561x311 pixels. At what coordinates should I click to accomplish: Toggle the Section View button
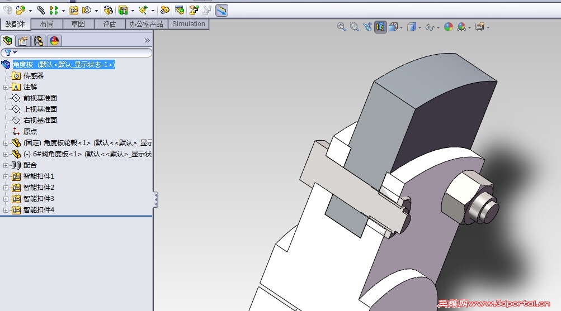(380, 27)
